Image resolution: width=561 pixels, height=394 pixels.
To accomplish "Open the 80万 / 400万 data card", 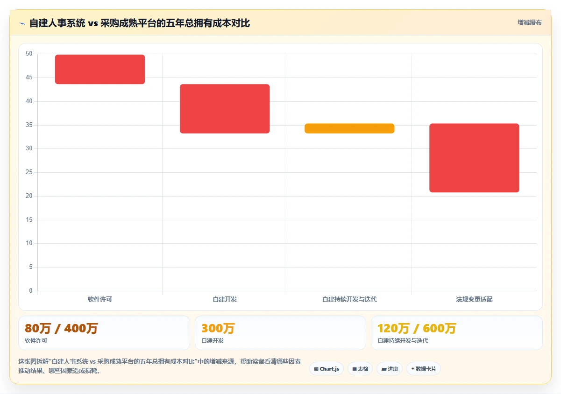I will tap(104, 333).
